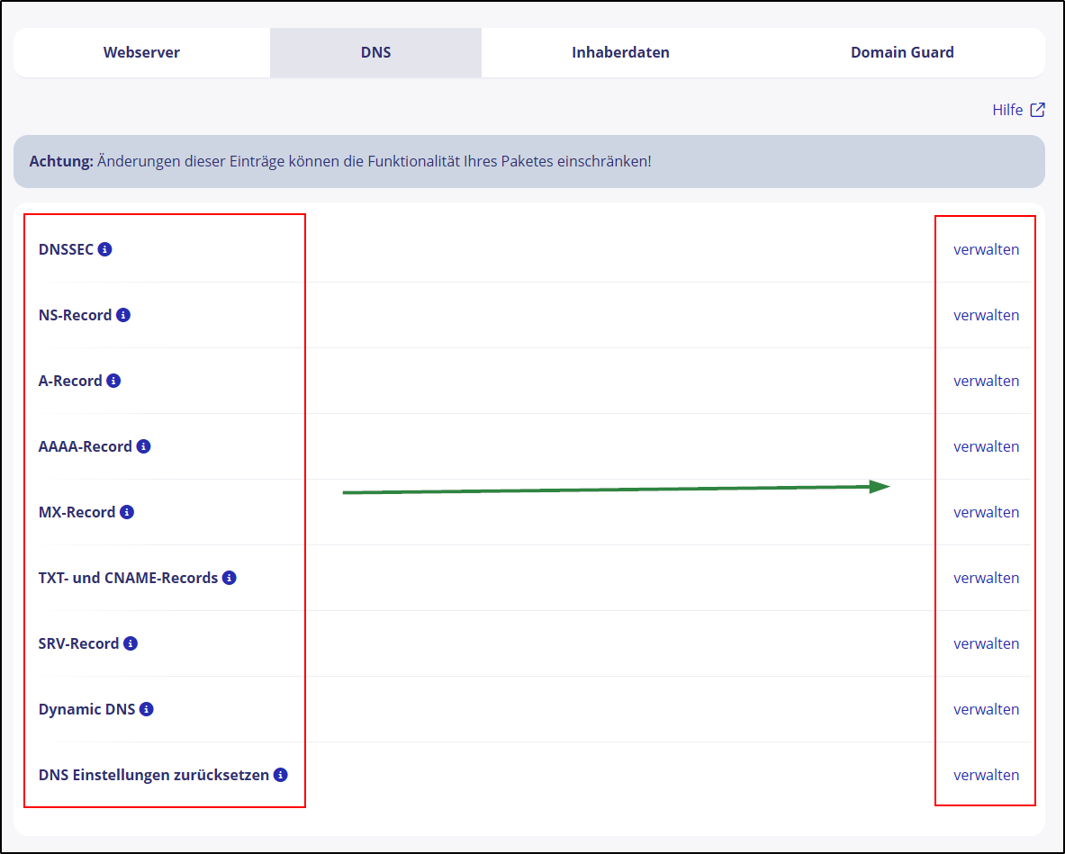Viewport: 1065px width, 854px height.
Task: Open the info icon next to SRV-Record
Action: (131, 643)
